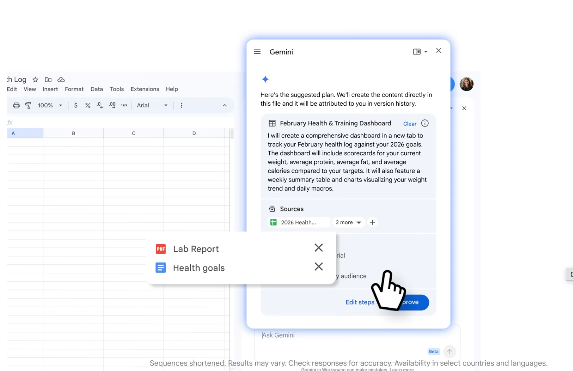Open user account avatar
Viewport: 573px width, 371px height.
(x=466, y=84)
